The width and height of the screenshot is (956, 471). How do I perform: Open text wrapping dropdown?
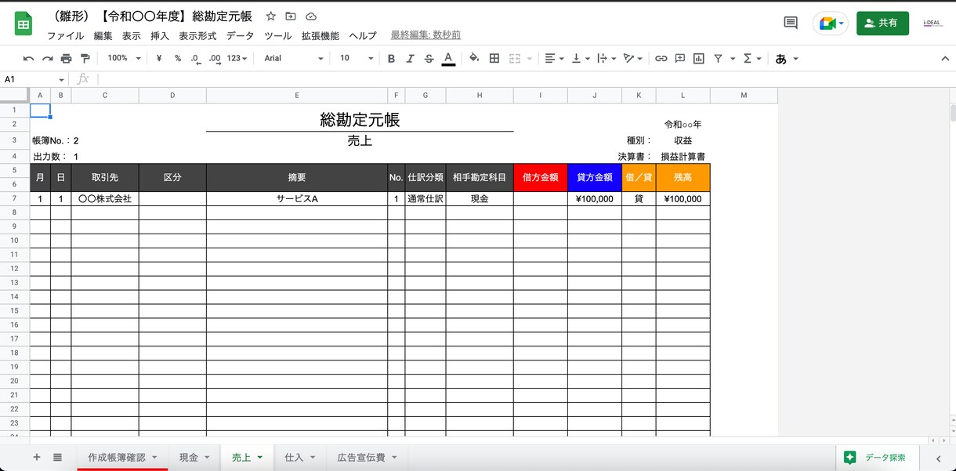pyautogui.click(x=606, y=59)
